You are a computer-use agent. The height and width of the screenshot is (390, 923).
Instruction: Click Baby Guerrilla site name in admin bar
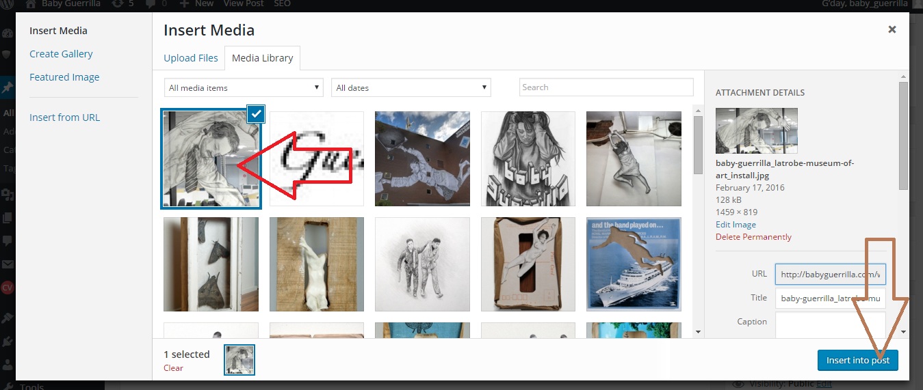70,3
